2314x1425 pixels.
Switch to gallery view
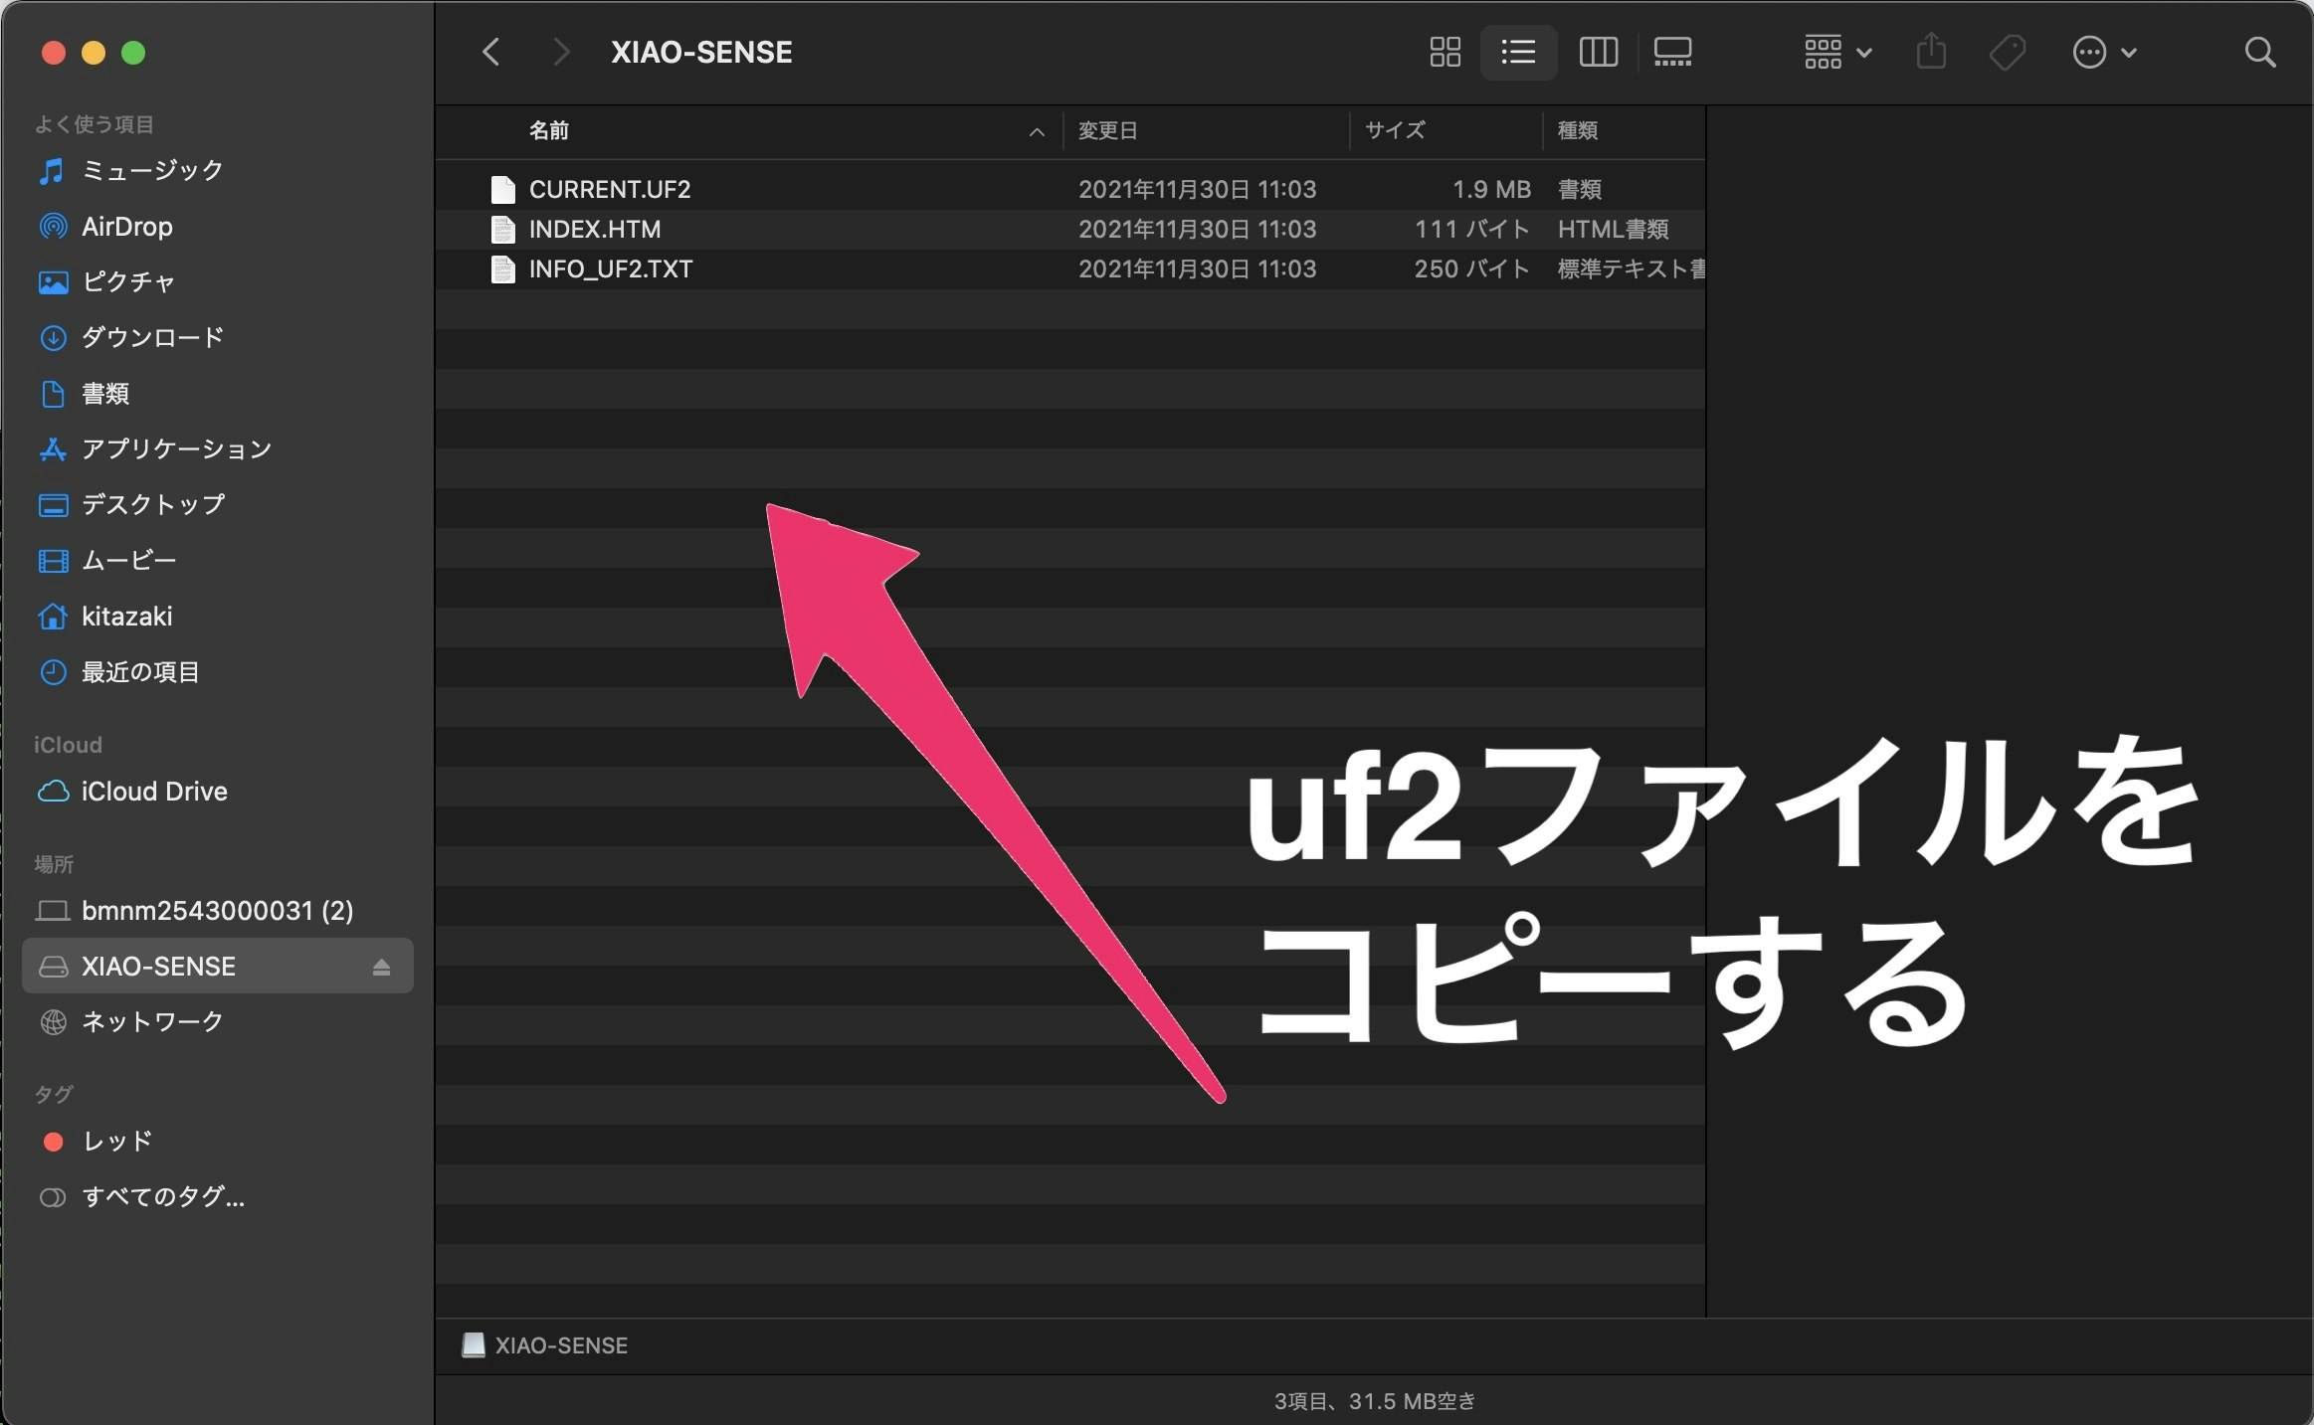[x=1672, y=52]
